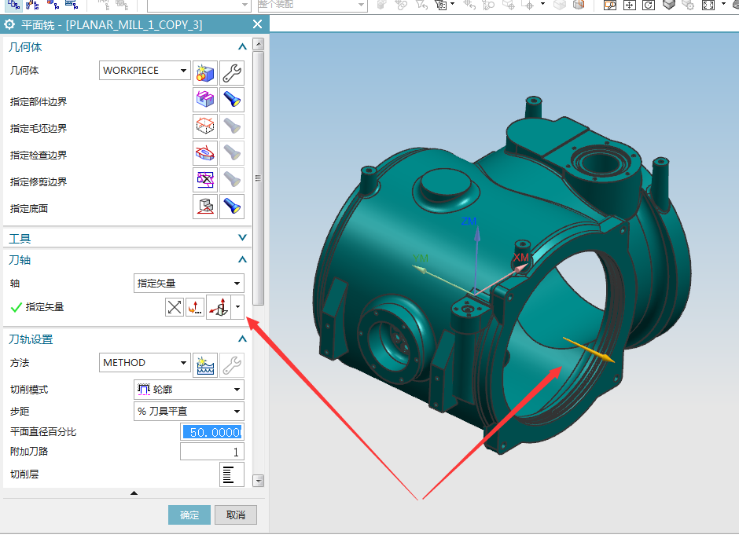
Task: Display the floor with flashlight icon
Action: [x=232, y=207]
